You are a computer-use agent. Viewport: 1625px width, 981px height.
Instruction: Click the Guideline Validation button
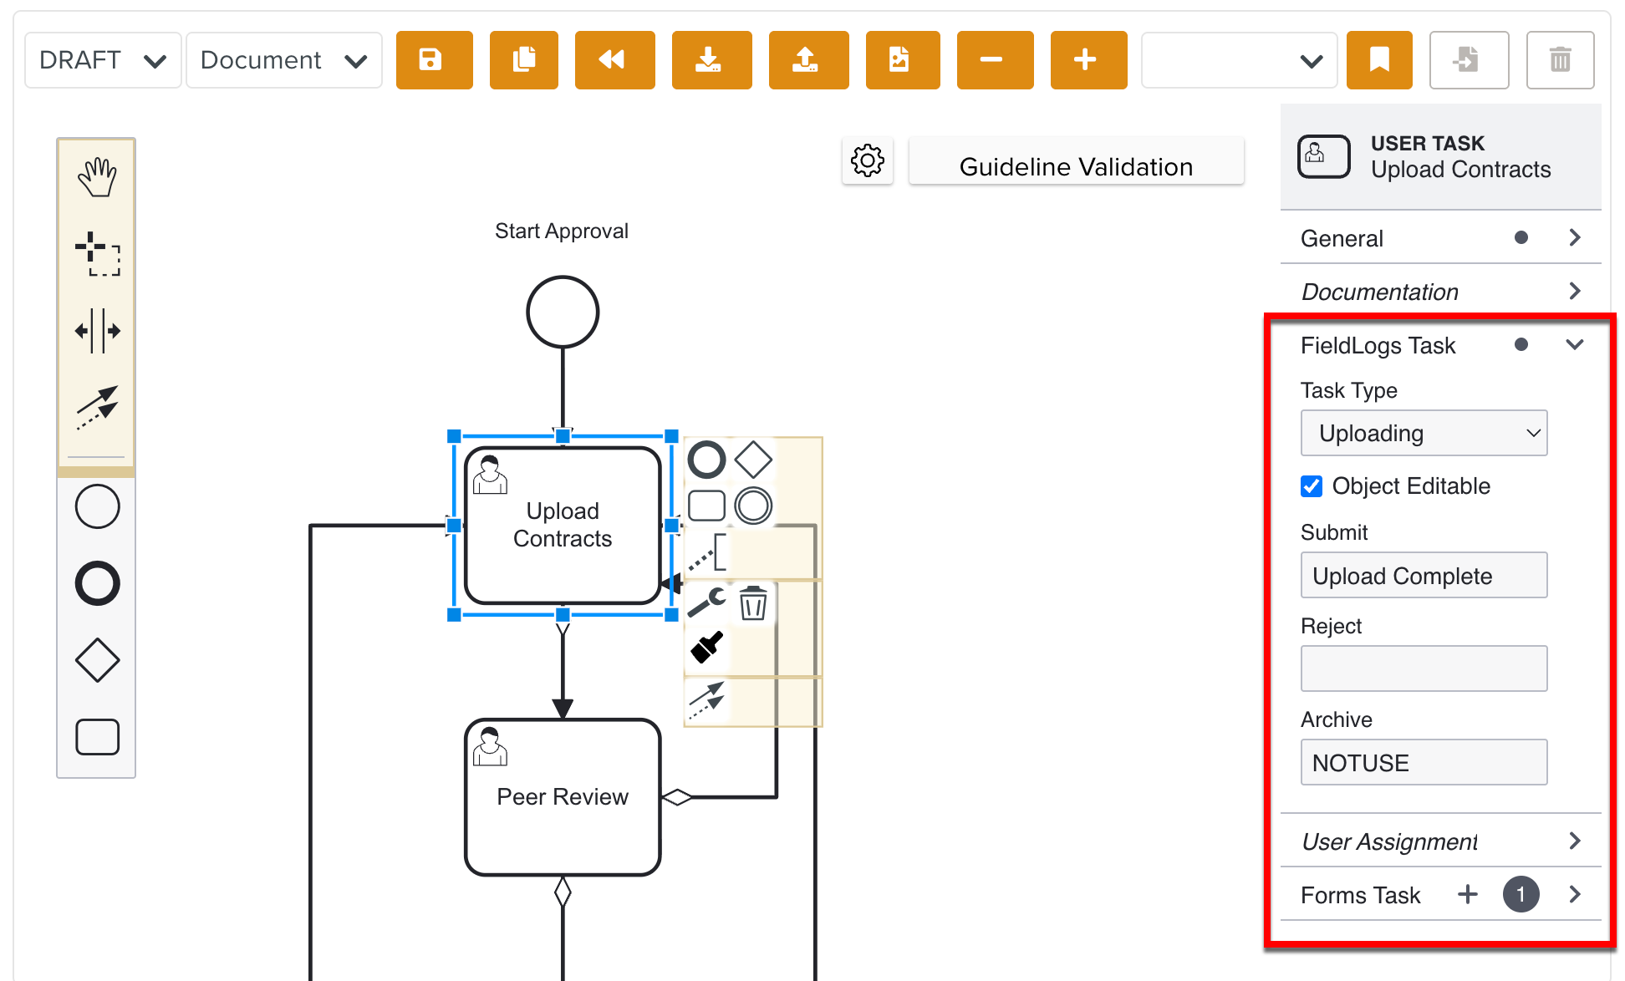click(1076, 166)
